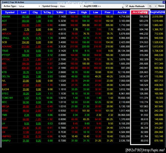The height and width of the screenshot is (153, 166).
Task: Select the BANPU symbol
Action: coord(6,141)
